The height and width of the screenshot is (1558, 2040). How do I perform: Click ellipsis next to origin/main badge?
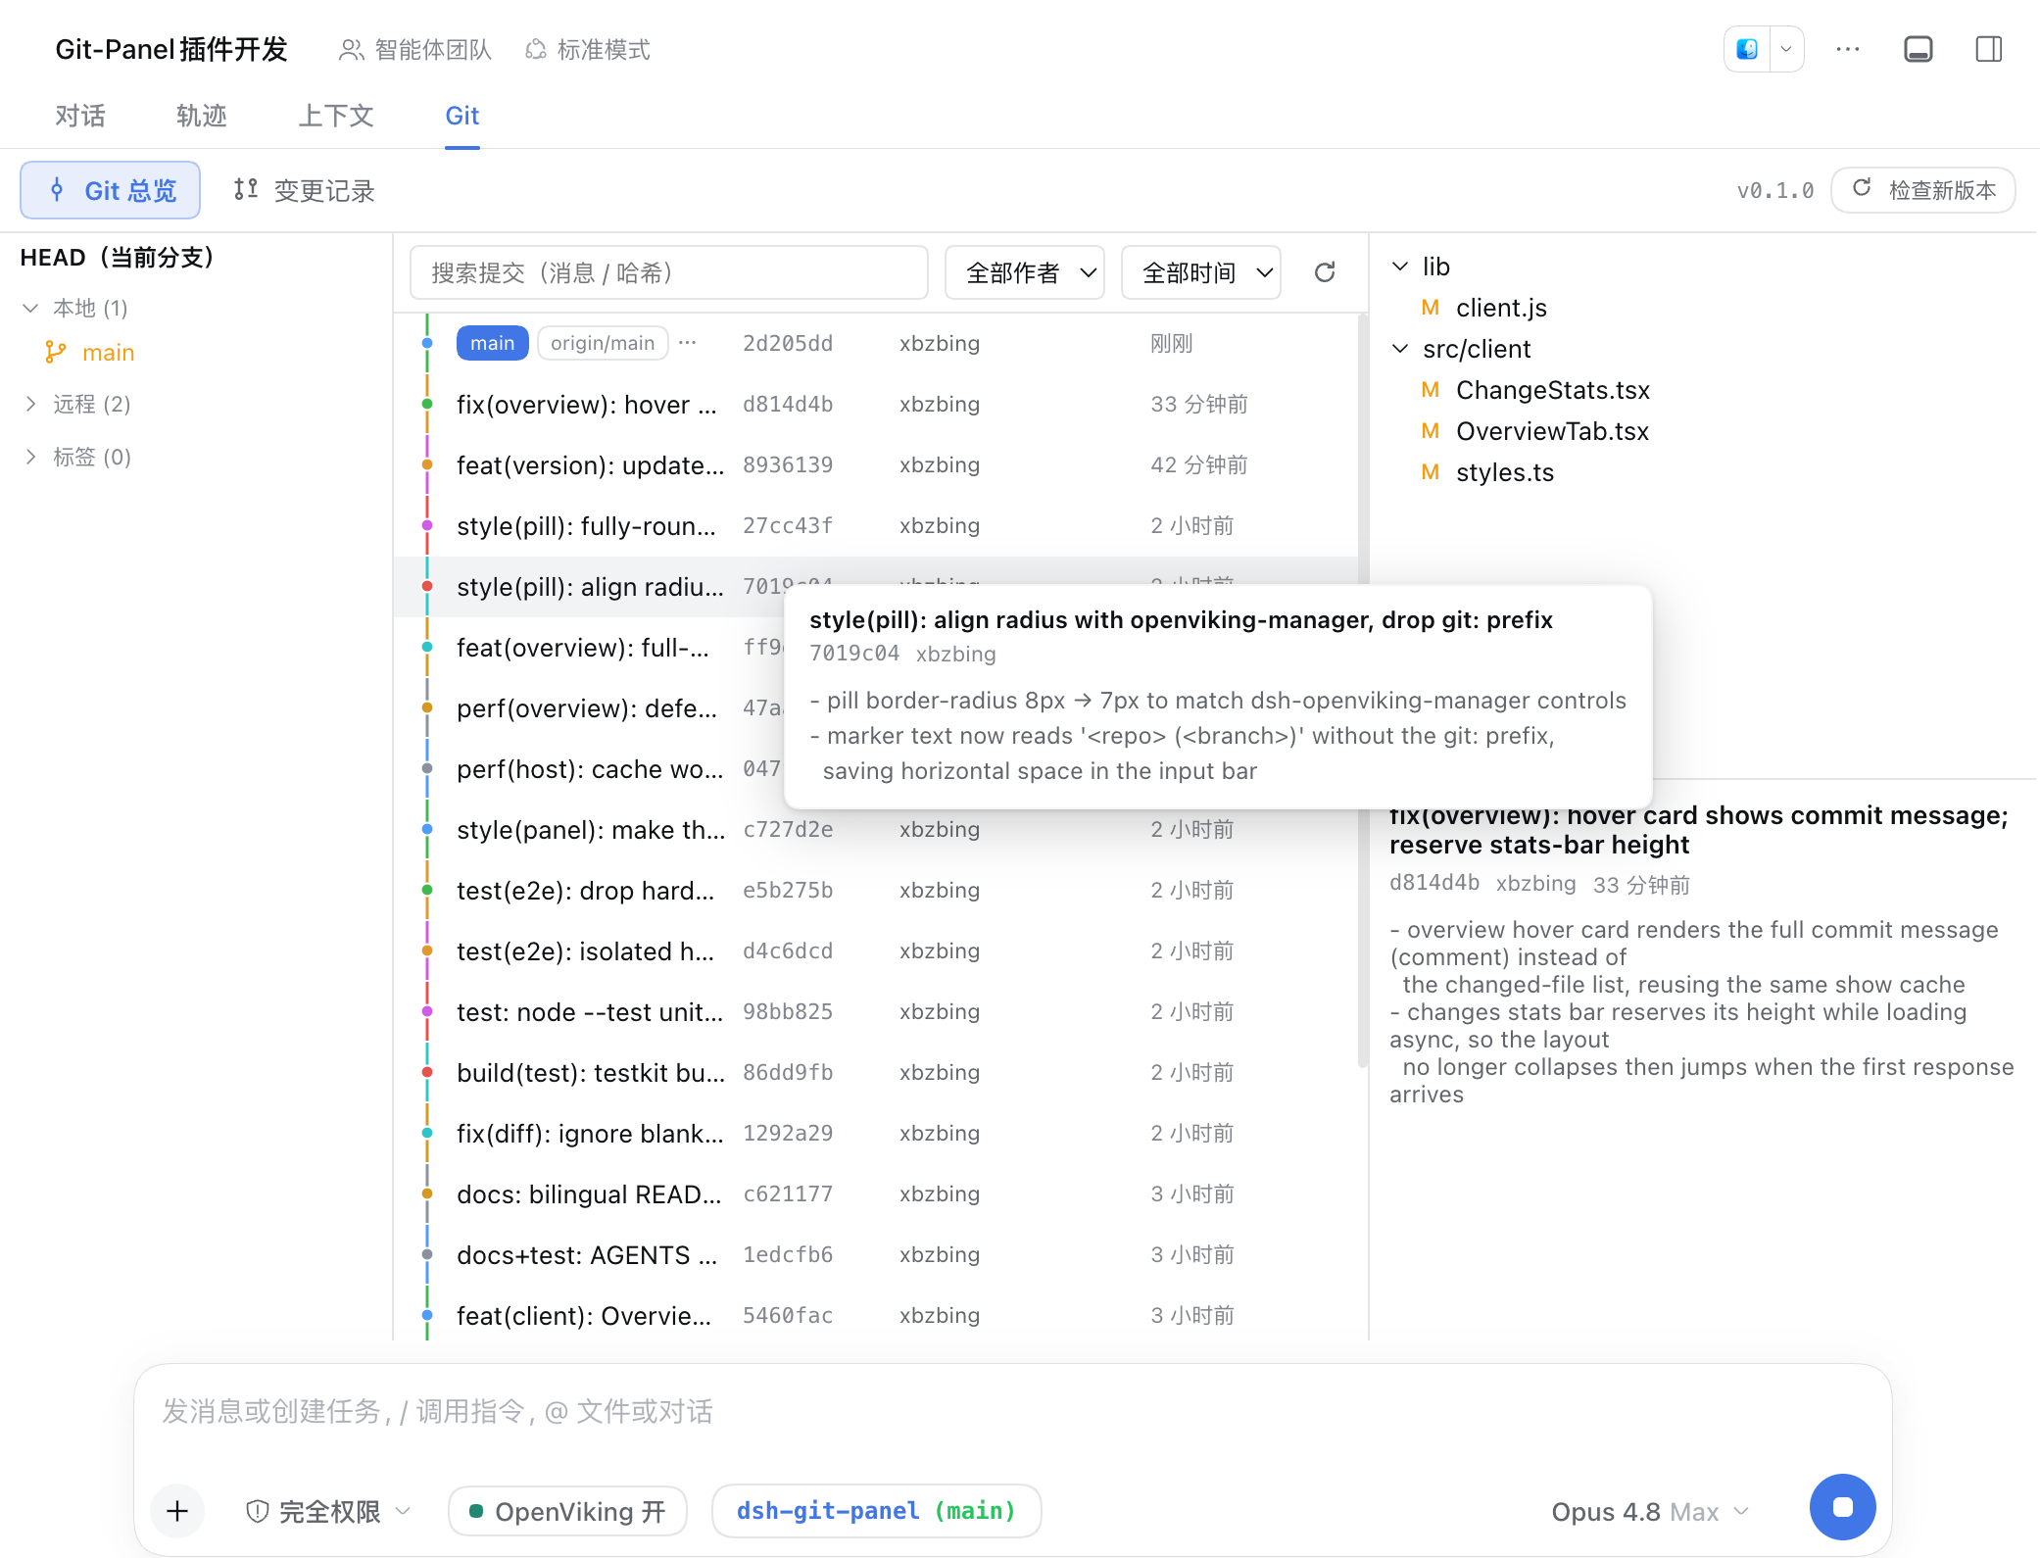coord(688,343)
